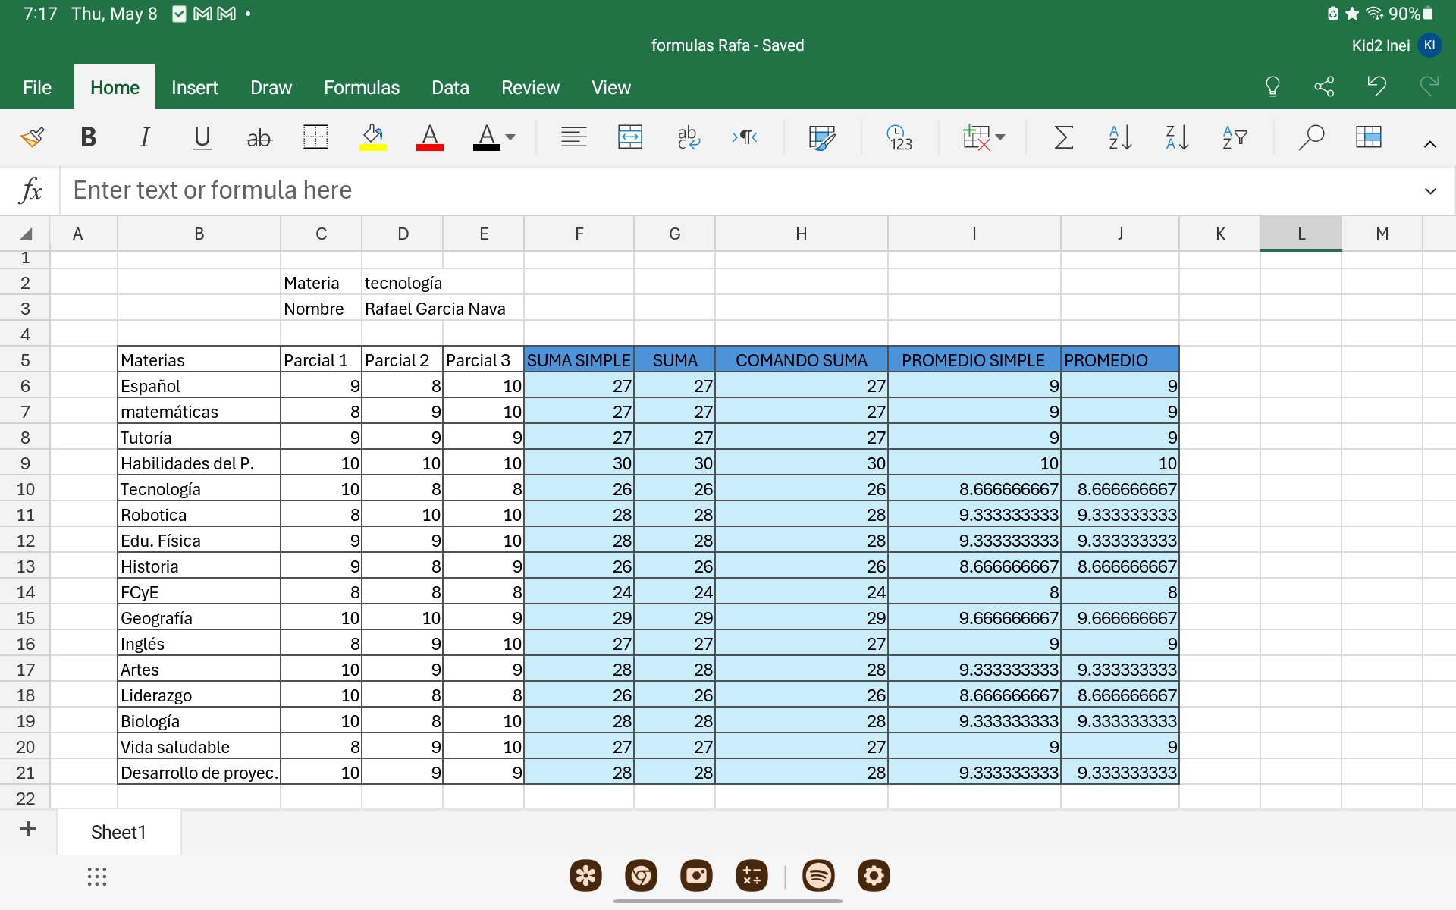Expand the font color dropdown arrow

(x=510, y=137)
